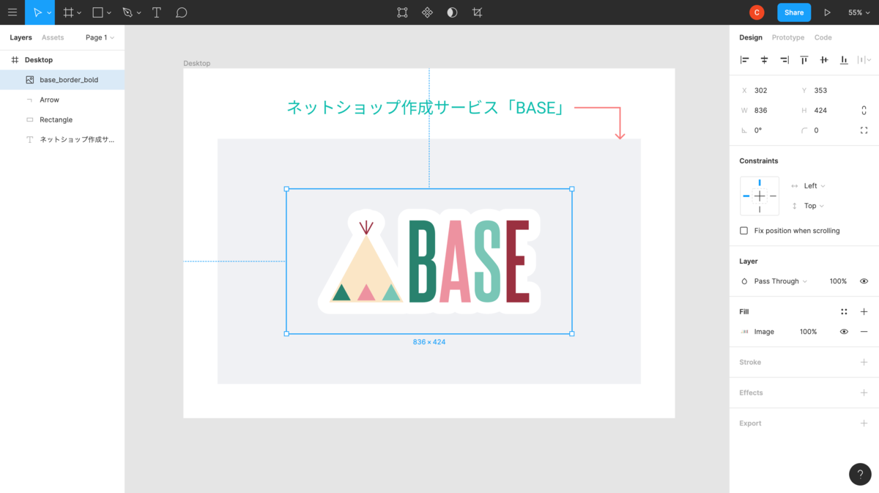Open Pass Through blend mode dropdown

coord(780,281)
